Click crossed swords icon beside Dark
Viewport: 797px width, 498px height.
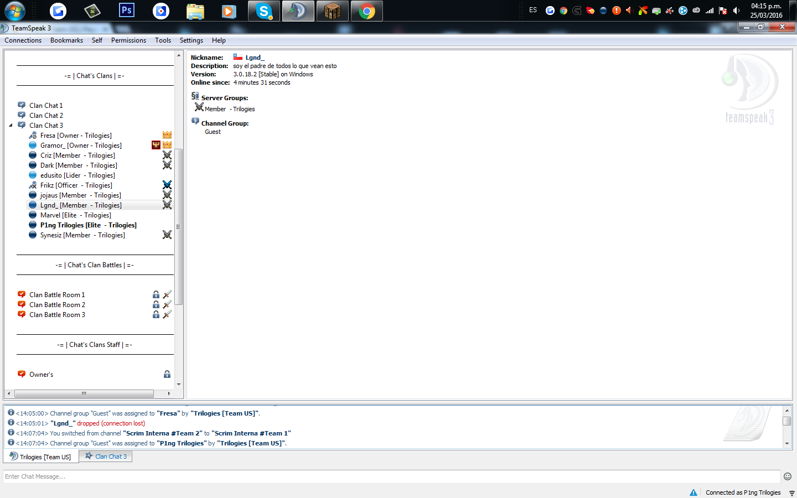(x=167, y=165)
